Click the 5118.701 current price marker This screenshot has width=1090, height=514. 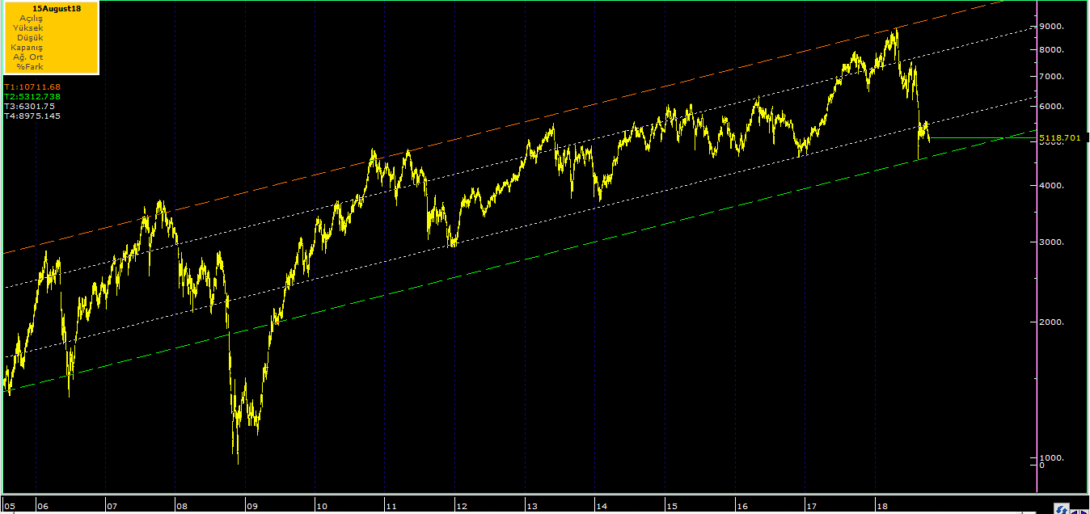click(1060, 138)
